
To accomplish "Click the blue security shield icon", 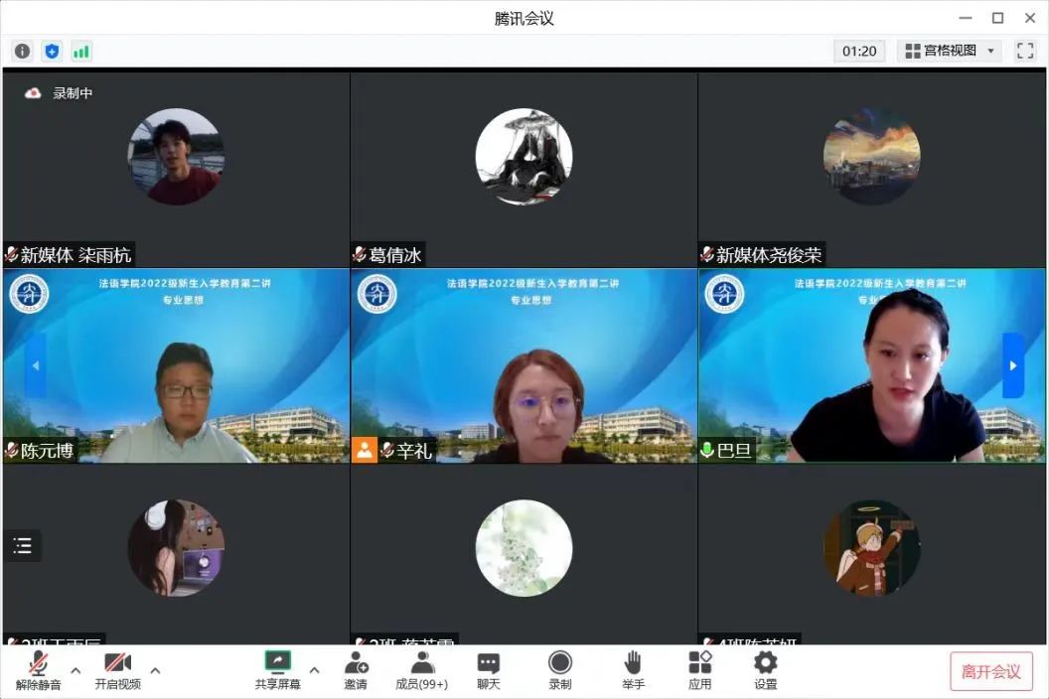I will (52, 51).
